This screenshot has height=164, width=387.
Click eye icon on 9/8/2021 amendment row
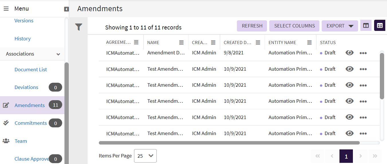[x=349, y=53]
